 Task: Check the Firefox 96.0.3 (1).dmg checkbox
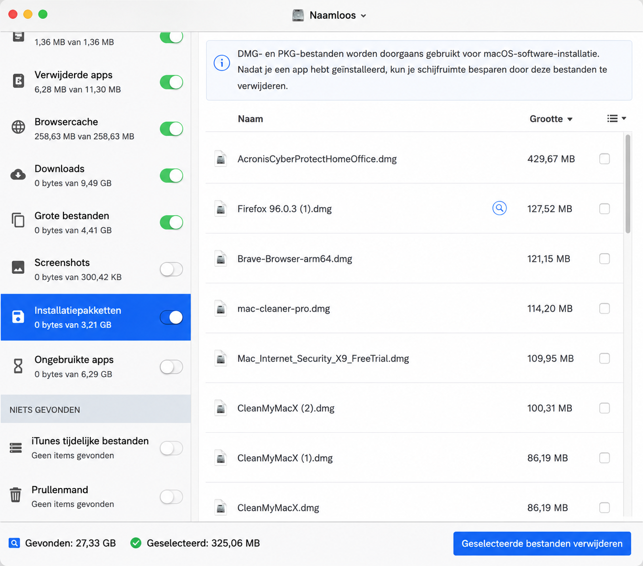point(605,209)
